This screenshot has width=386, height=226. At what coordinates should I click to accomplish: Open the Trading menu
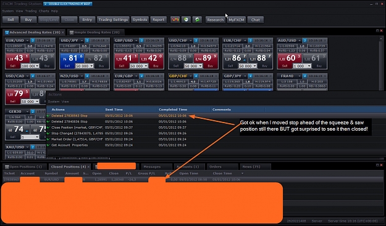click(x=31, y=11)
